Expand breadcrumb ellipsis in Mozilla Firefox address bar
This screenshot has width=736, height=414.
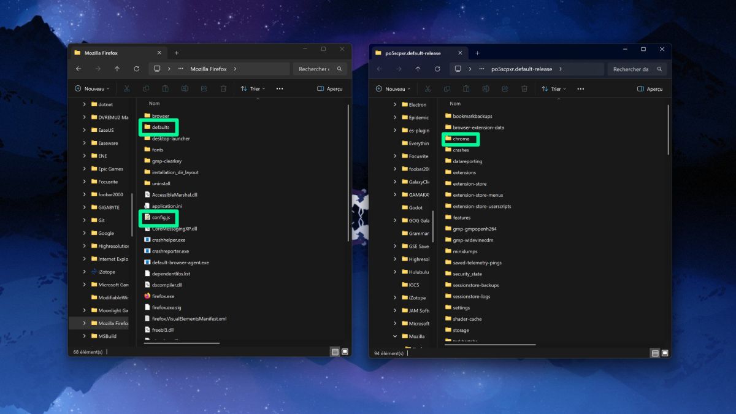(x=180, y=69)
